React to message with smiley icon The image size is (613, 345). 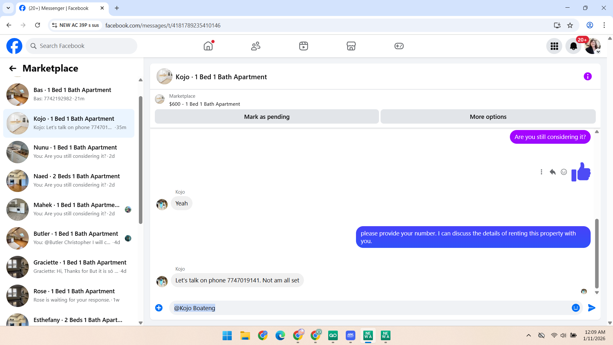click(564, 172)
